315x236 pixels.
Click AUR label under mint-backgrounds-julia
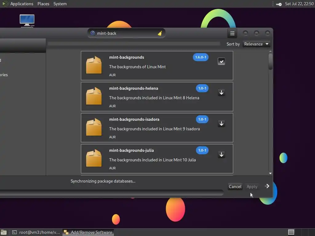pos(112,168)
